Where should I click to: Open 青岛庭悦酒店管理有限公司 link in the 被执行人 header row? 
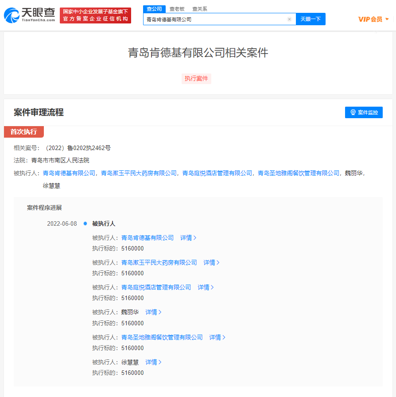click(x=217, y=173)
